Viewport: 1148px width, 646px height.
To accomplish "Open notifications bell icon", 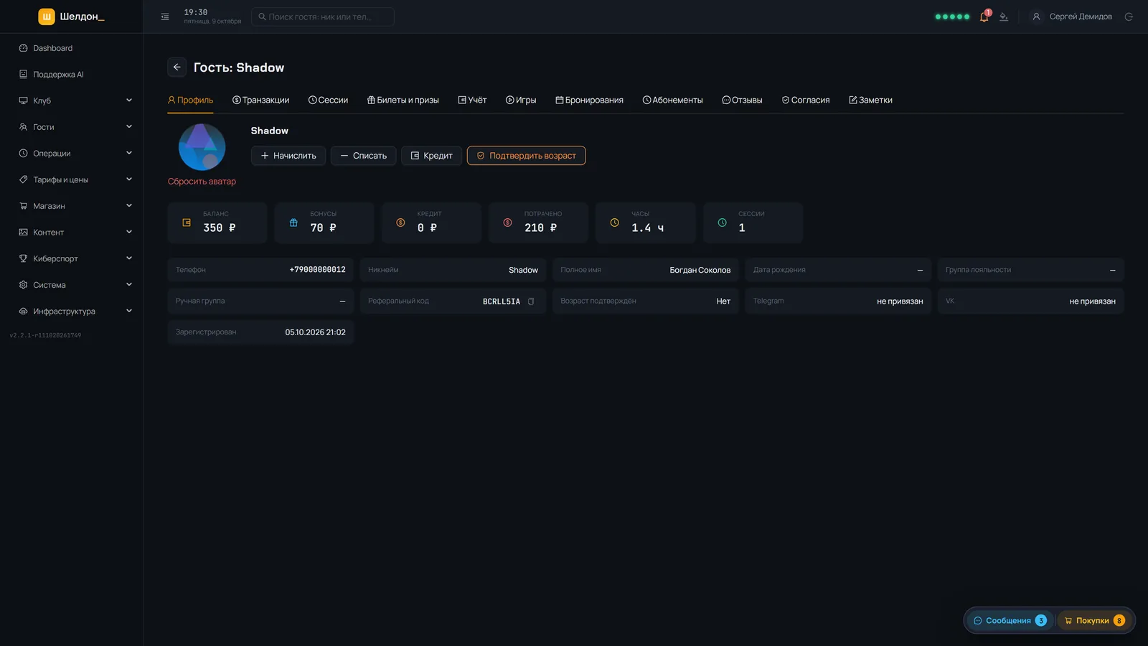I will (984, 17).
